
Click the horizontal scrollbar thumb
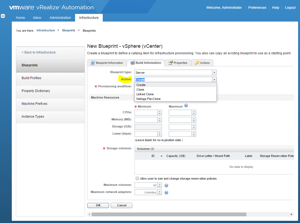169,215
